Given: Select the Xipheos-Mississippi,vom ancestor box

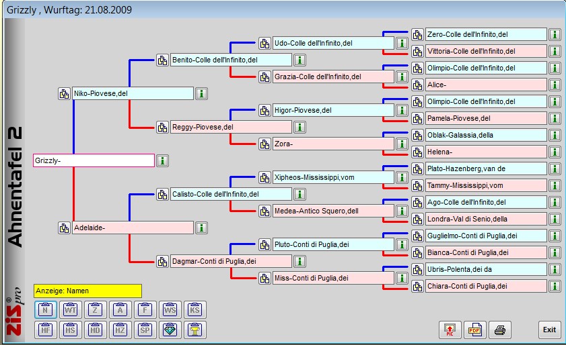Looking at the screenshot, I should tap(332, 177).
